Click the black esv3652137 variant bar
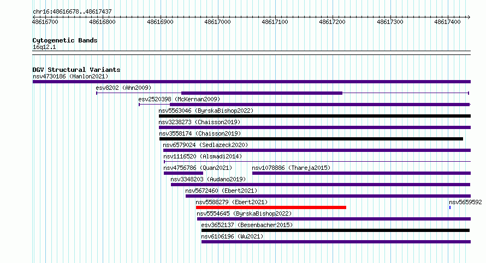 click(335, 230)
